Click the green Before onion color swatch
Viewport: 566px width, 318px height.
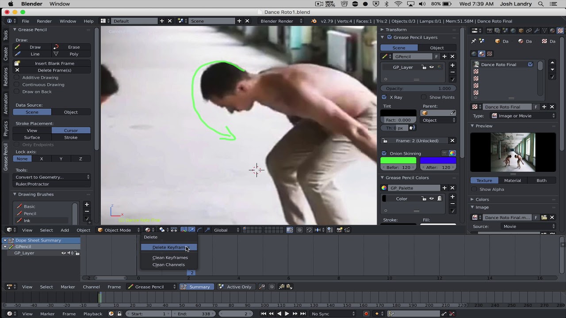point(398,160)
